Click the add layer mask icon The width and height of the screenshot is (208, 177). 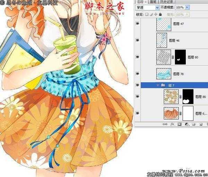click(179, 124)
